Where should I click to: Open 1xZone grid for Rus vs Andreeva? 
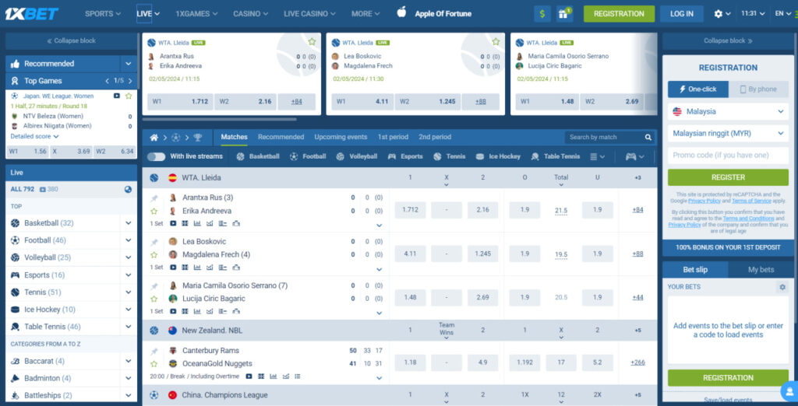click(x=185, y=223)
